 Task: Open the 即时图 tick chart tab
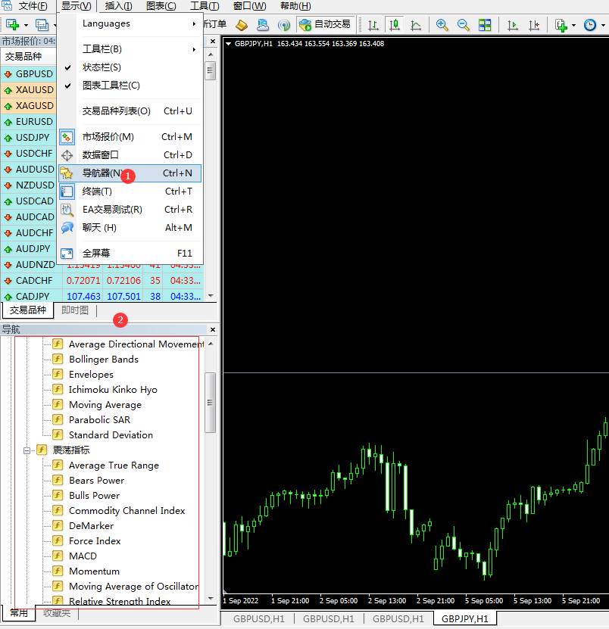point(75,310)
